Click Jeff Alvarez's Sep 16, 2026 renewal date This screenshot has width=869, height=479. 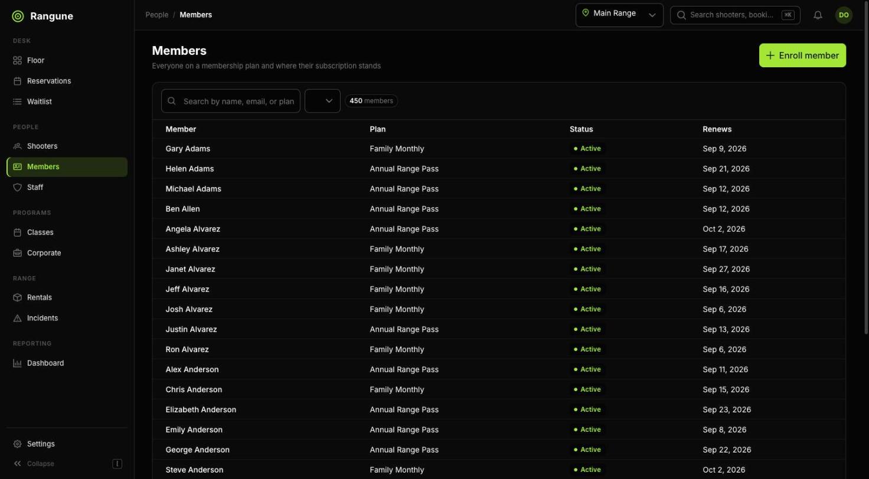tap(726, 289)
